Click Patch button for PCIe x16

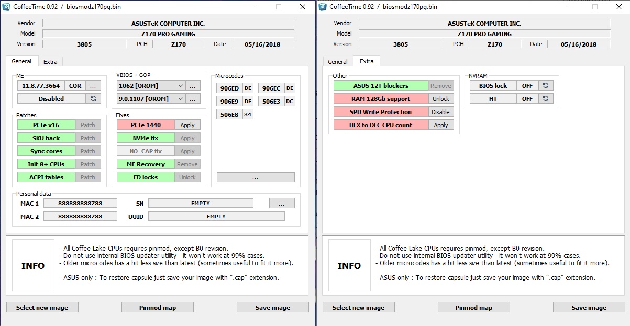[88, 125]
